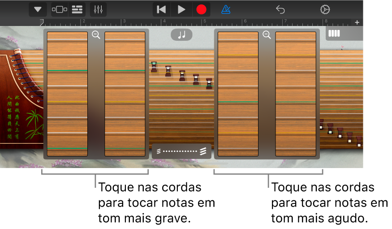Image resolution: width=392 pixels, height=229 pixels.
Task: Open the navigation dropdown triangle button
Action: click(38, 9)
